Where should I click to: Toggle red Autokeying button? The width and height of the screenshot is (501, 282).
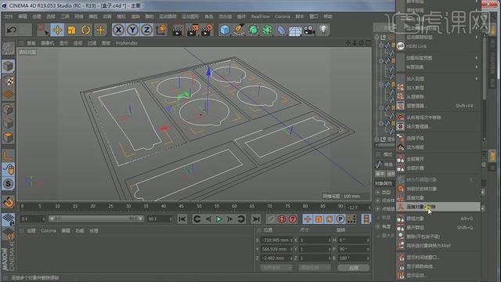(282, 219)
